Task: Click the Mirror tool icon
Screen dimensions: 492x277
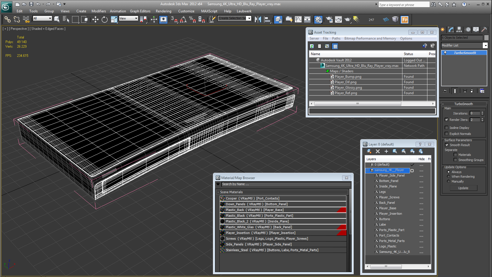Action: pyautogui.click(x=258, y=19)
